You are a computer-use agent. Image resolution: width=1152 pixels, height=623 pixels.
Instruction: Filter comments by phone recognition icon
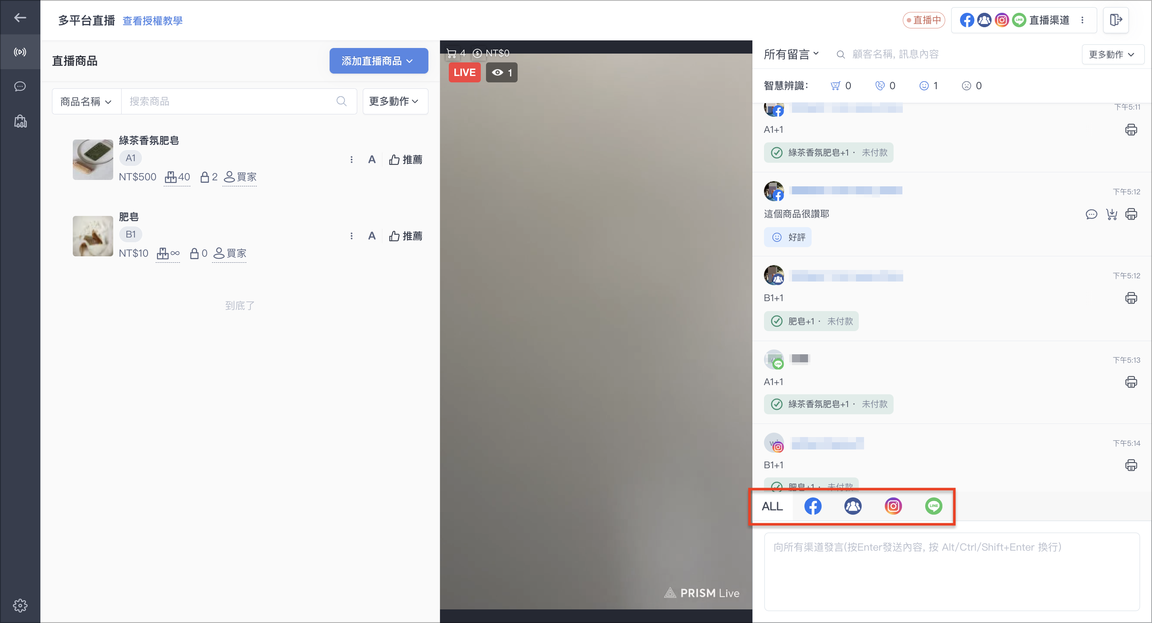pos(885,86)
